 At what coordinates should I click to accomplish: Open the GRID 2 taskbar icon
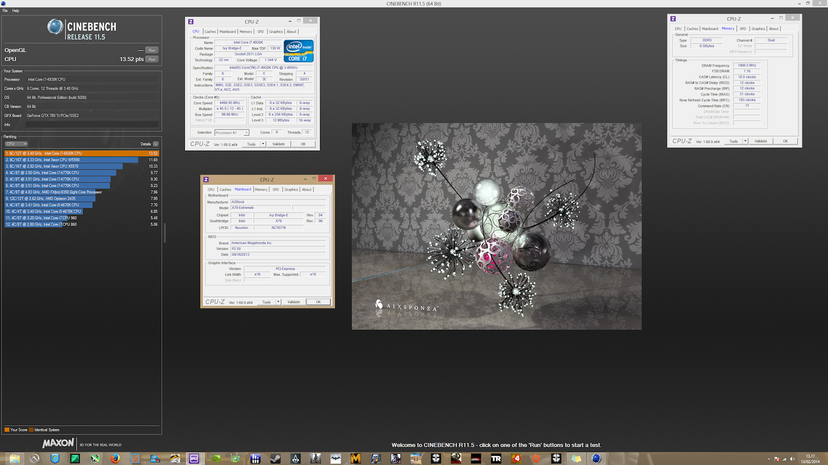(476, 459)
